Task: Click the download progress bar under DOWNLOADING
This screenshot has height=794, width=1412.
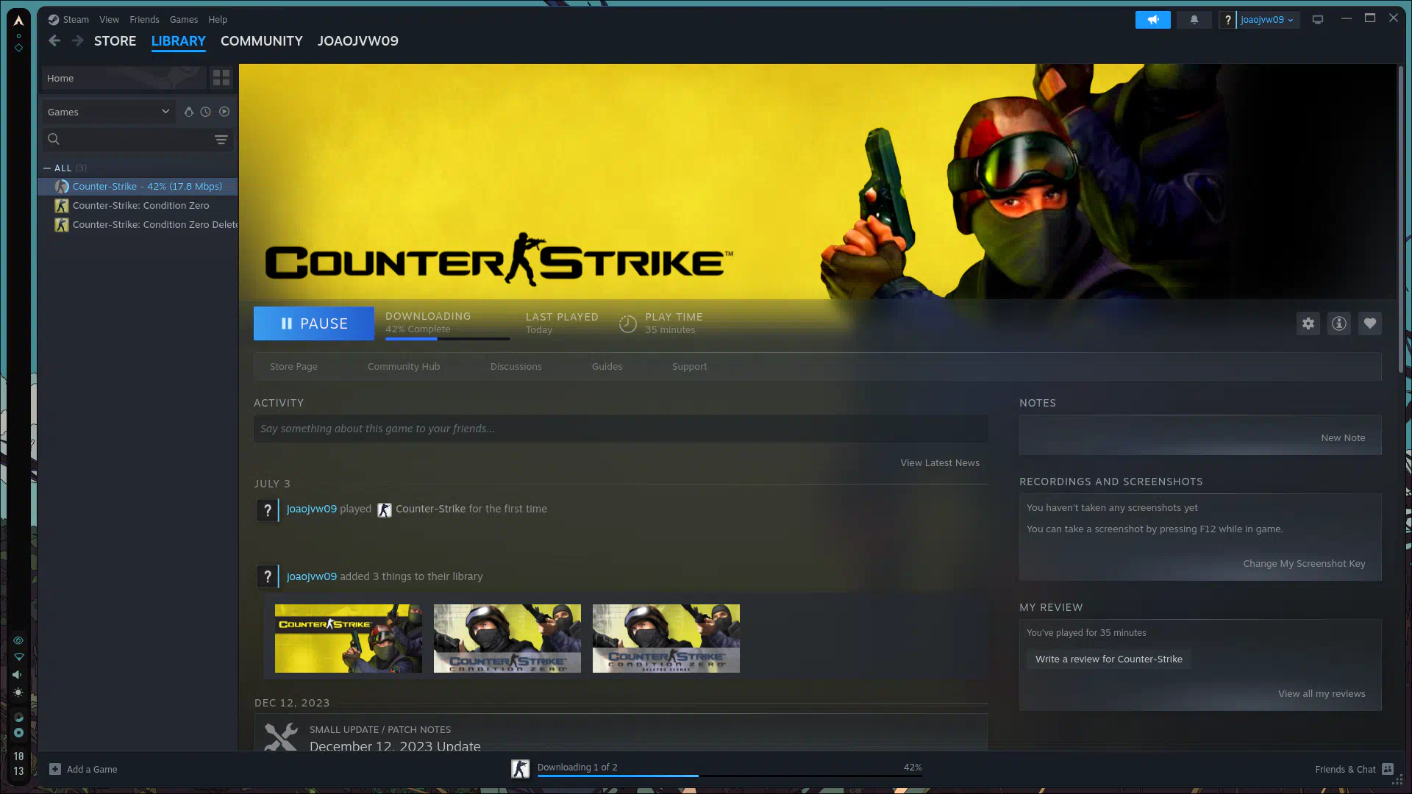Action: [x=447, y=339]
